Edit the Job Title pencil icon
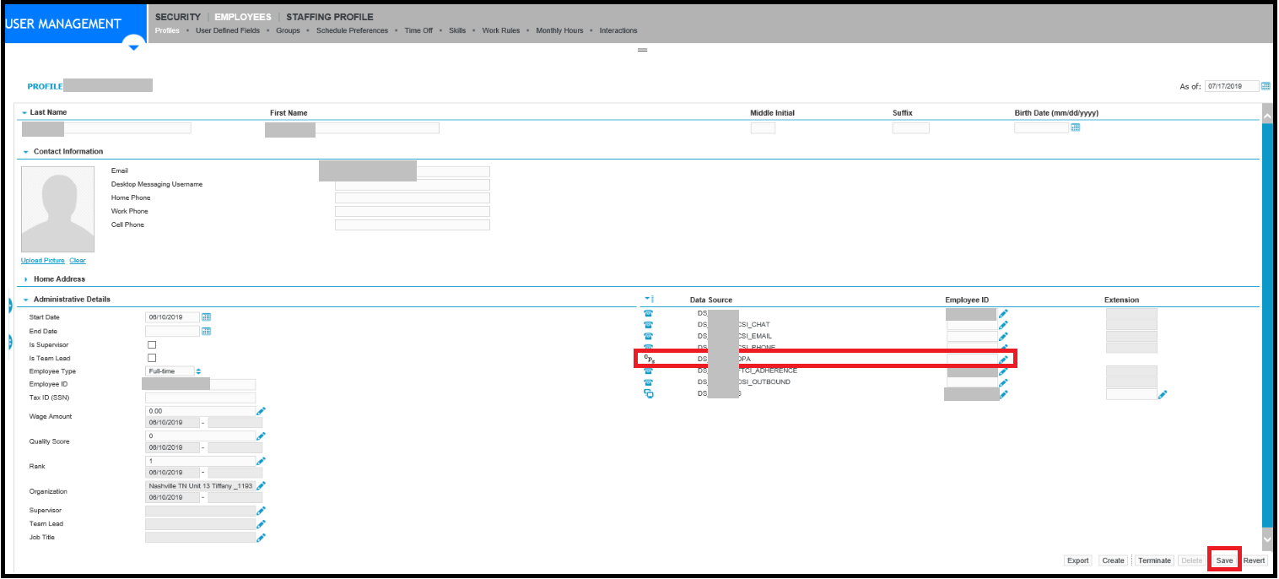The height and width of the screenshot is (579, 1279). 262,538
